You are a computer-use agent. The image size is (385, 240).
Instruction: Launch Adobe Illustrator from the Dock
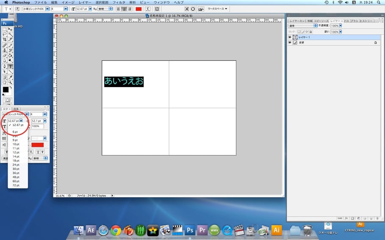coord(277,230)
